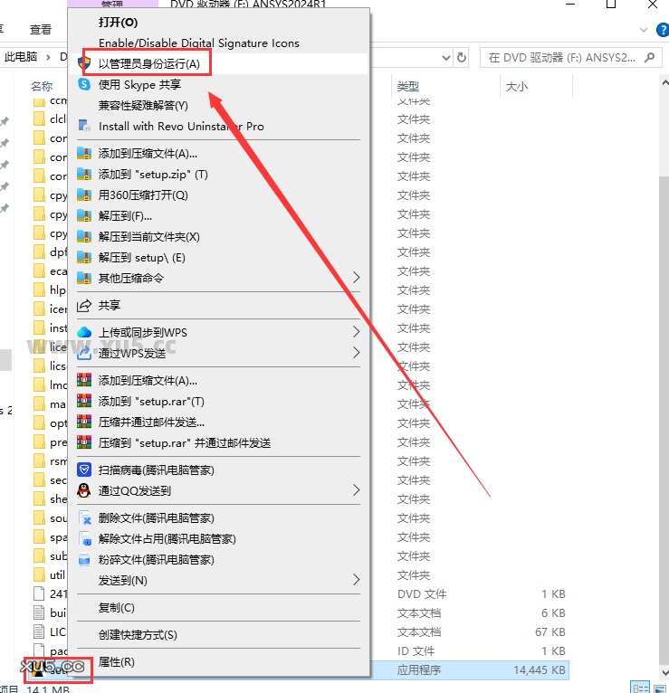This screenshot has width=669, height=693.
Task: Click the 应用程序 type cell
Action: [419, 670]
